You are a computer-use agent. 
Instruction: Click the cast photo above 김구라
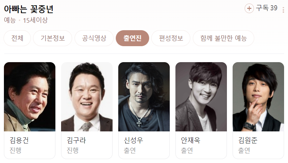click(87, 97)
